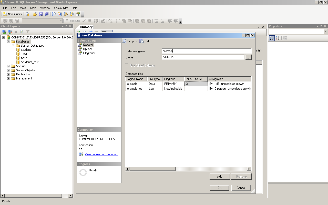Toggle Use full-text indexing checkbox

coord(126,65)
